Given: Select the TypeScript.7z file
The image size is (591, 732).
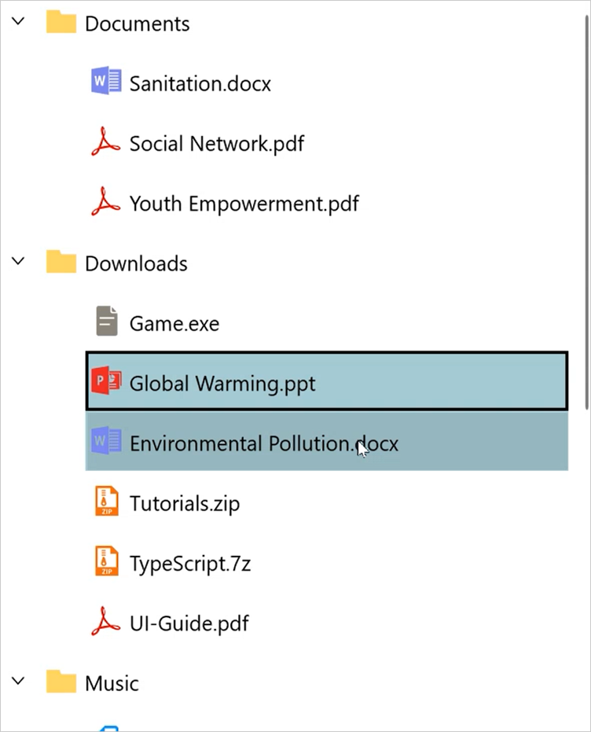Looking at the screenshot, I should pyautogui.click(x=190, y=562).
